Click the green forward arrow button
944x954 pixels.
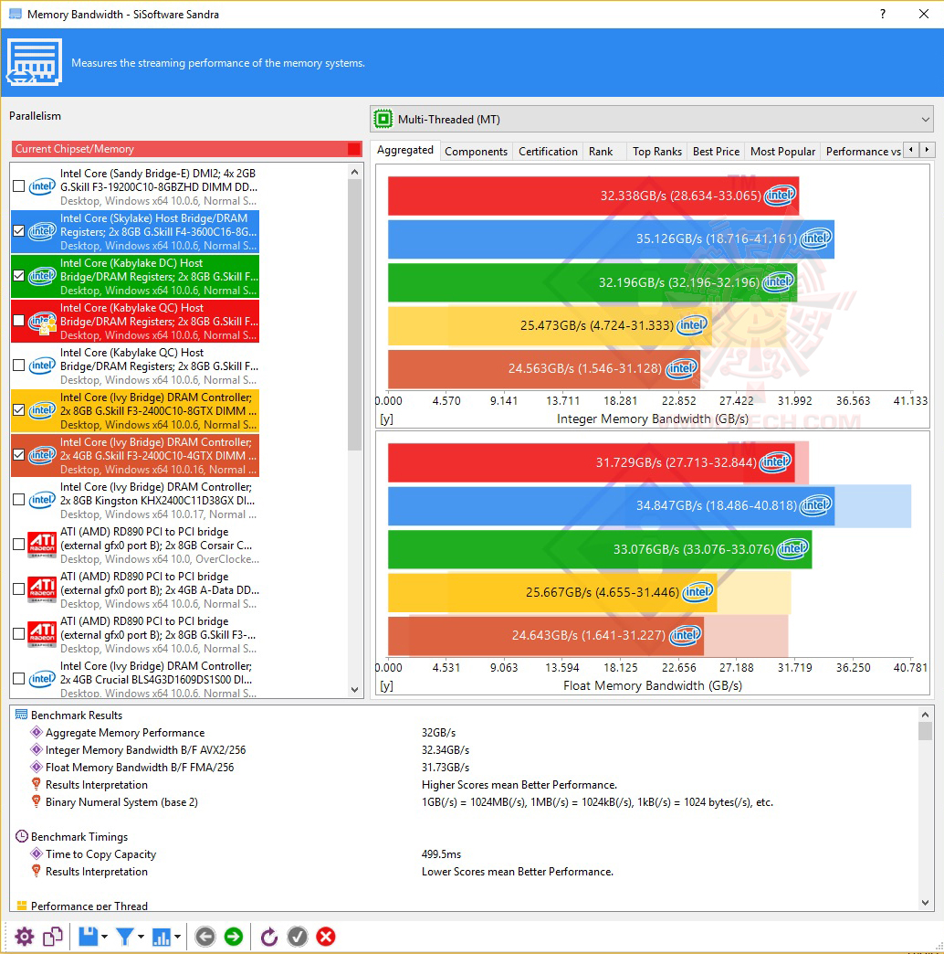[x=234, y=937]
